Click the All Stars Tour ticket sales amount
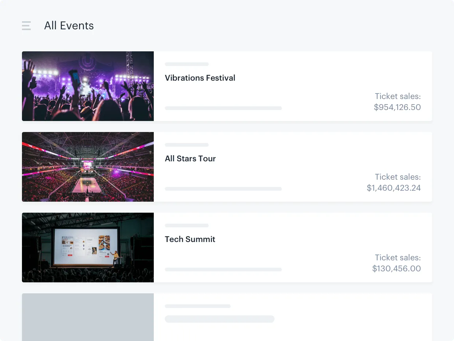454x341 pixels. tap(394, 188)
